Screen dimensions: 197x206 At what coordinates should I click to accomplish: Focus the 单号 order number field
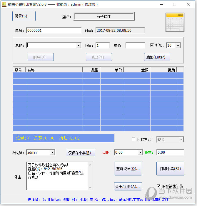54,31
